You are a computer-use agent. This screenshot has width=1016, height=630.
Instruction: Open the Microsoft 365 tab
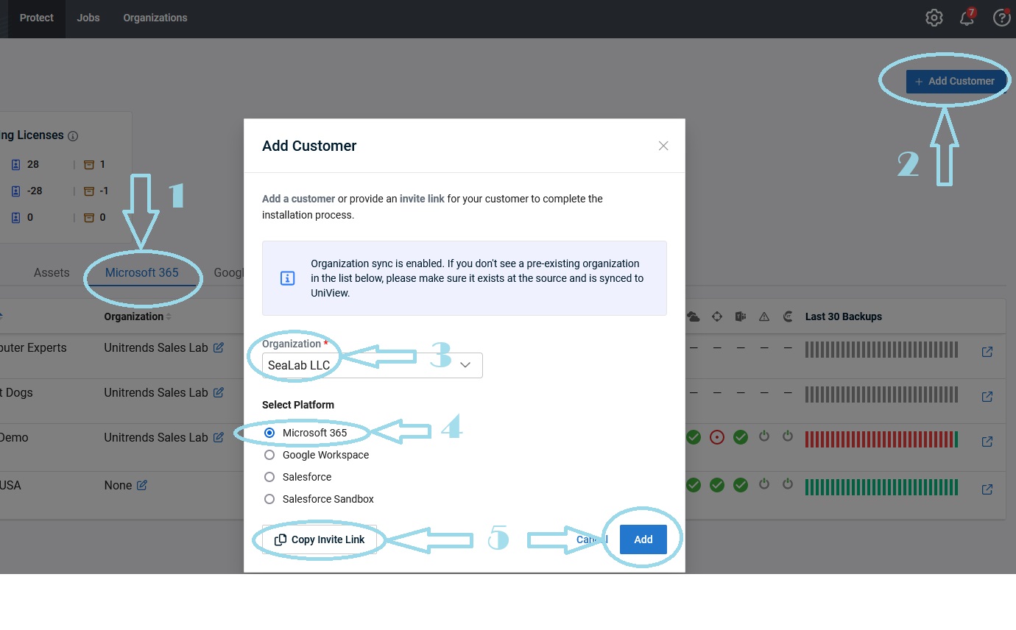pyautogui.click(x=142, y=272)
